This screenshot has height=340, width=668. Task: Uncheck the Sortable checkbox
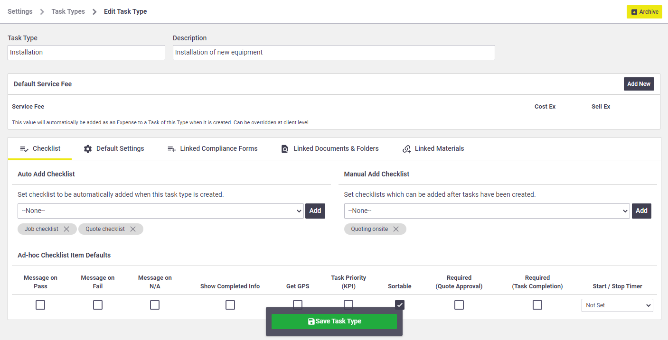click(400, 304)
